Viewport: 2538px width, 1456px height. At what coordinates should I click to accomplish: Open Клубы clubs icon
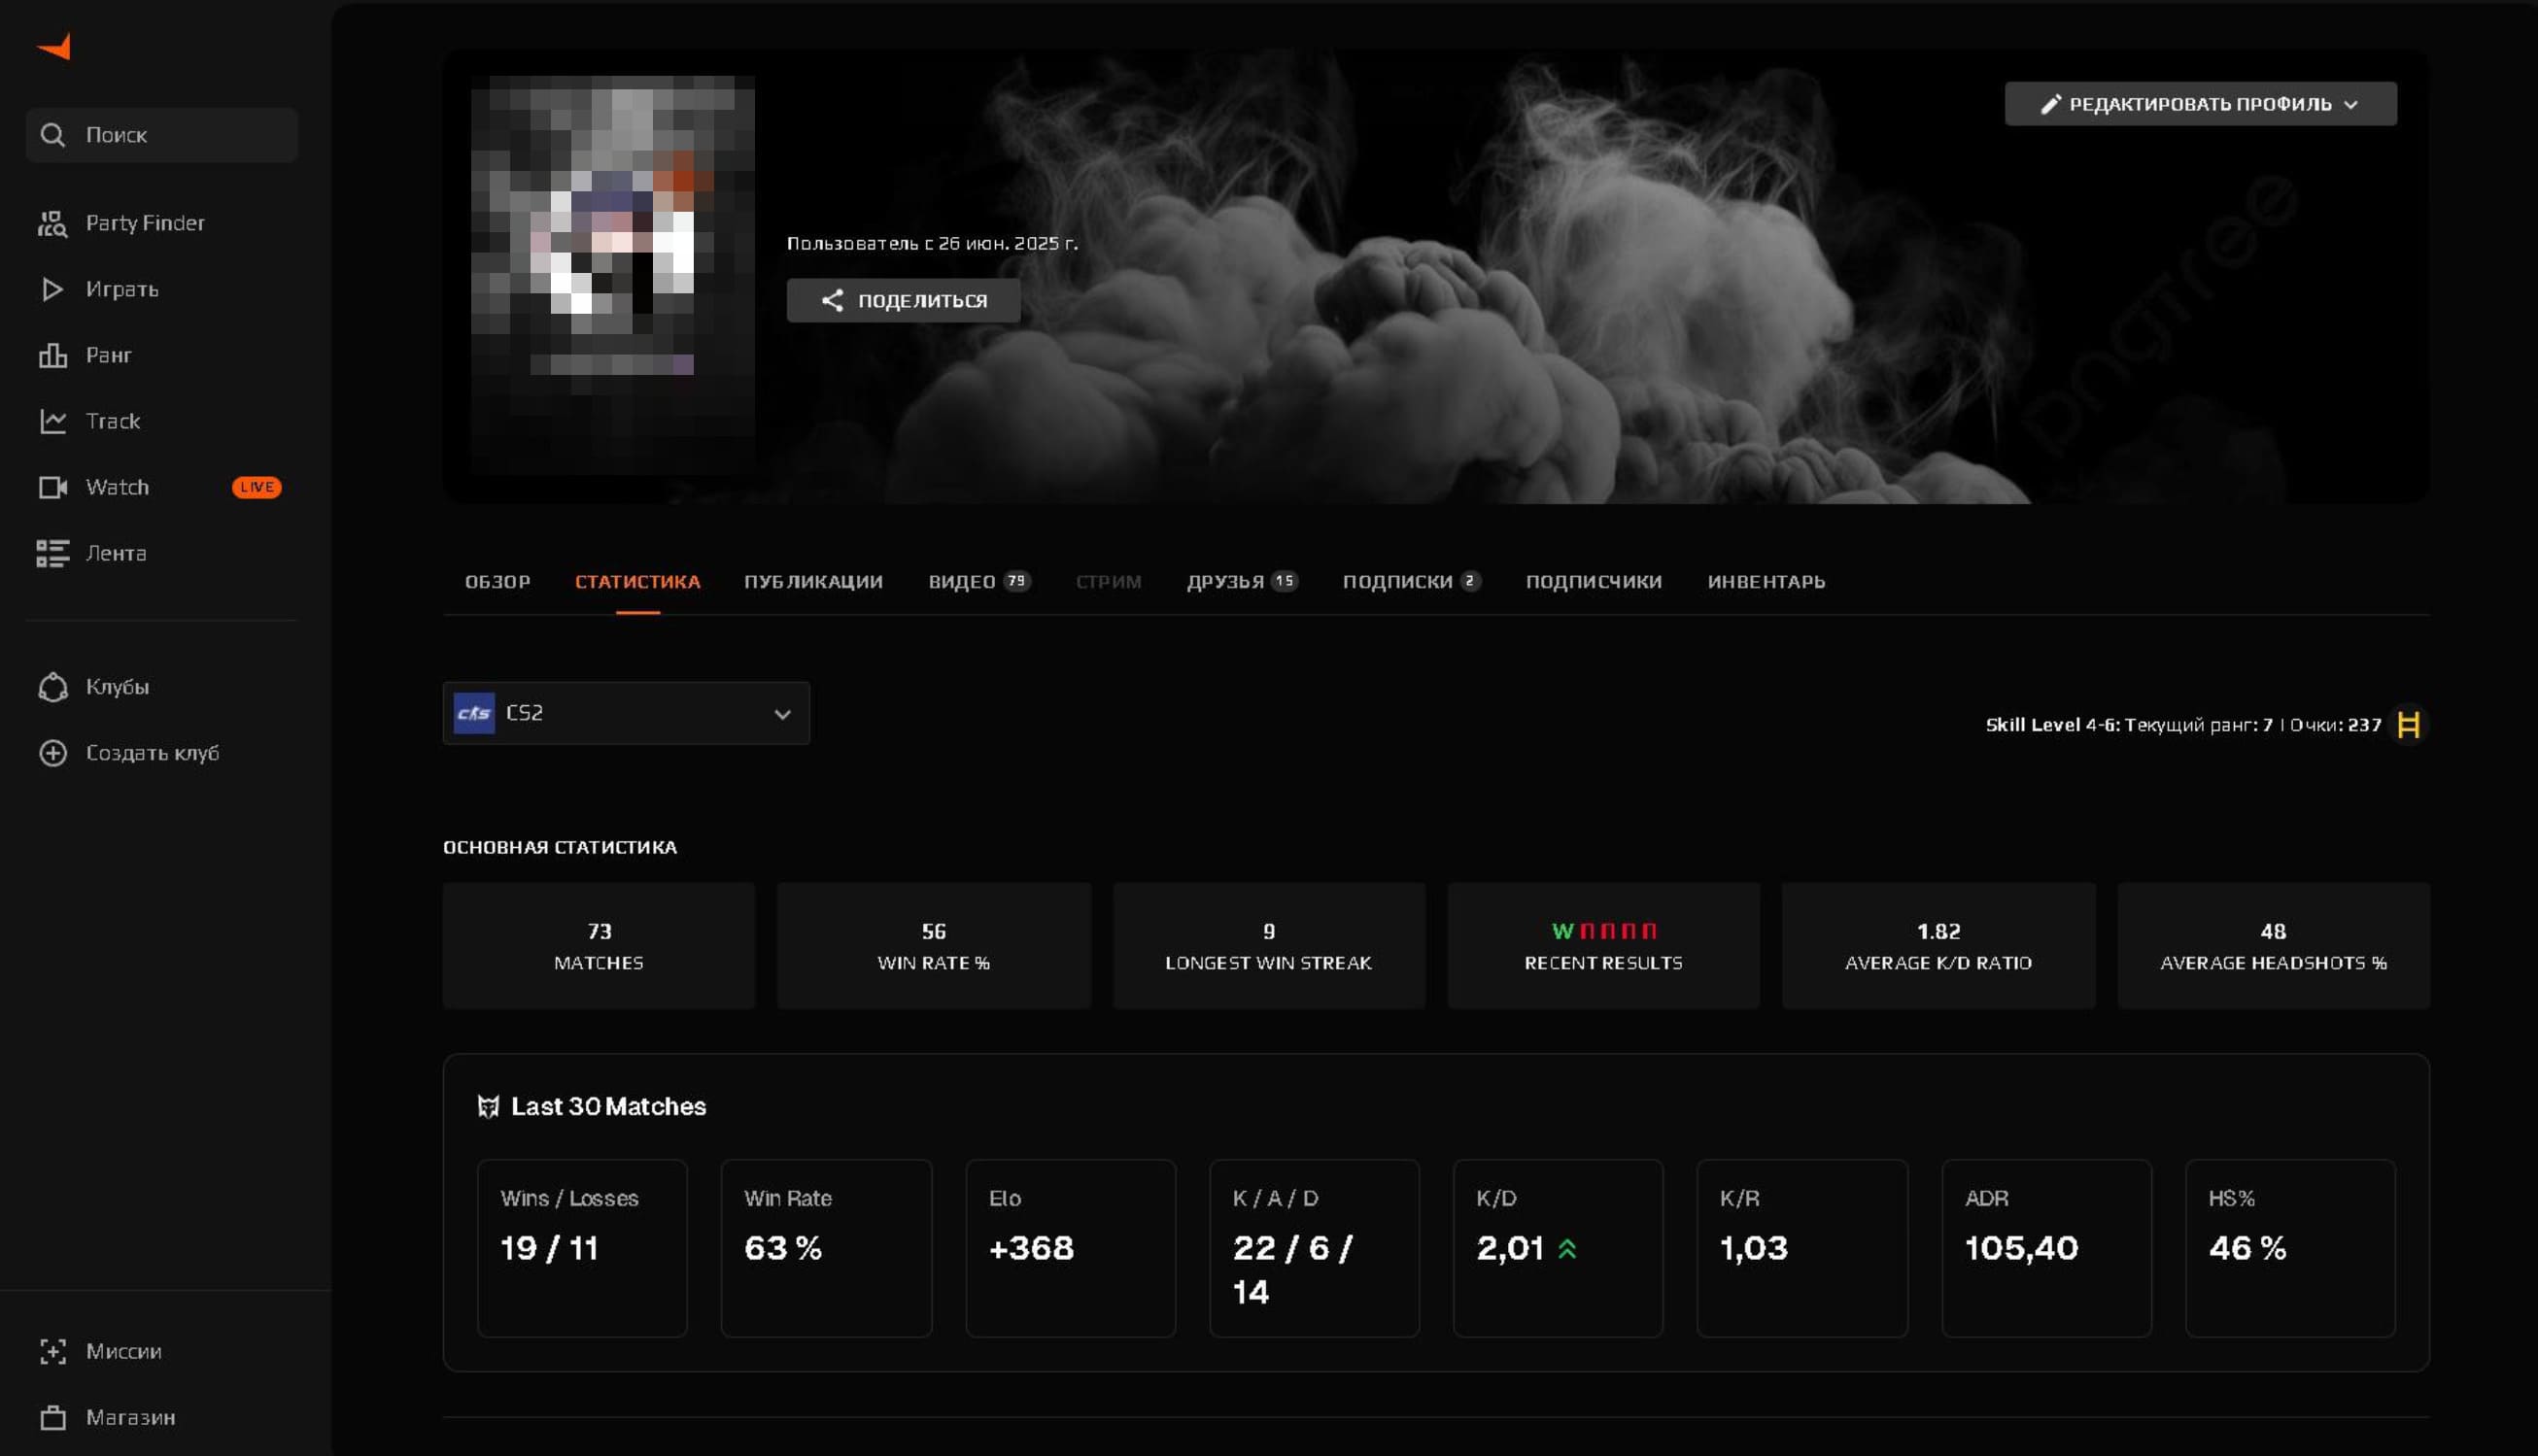click(52, 687)
